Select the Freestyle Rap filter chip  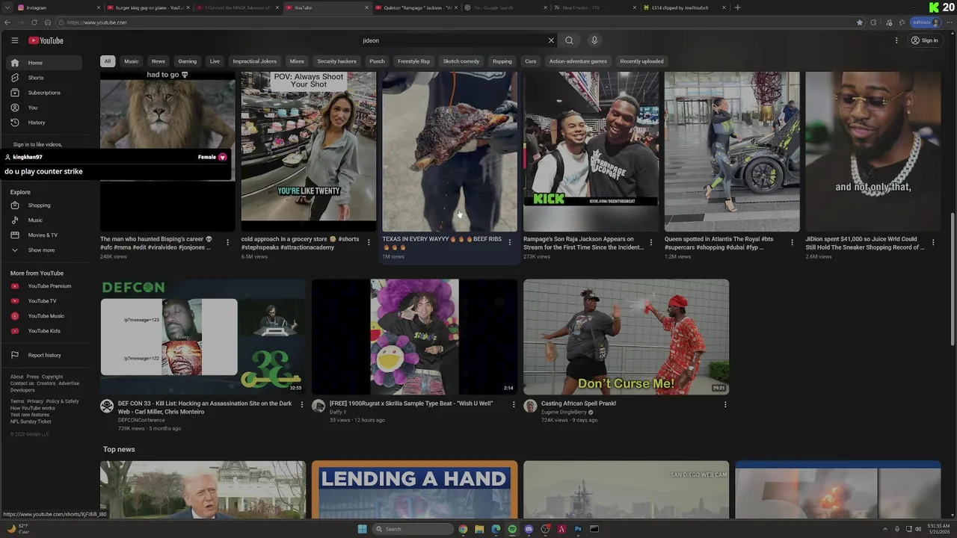pos(414,61)
